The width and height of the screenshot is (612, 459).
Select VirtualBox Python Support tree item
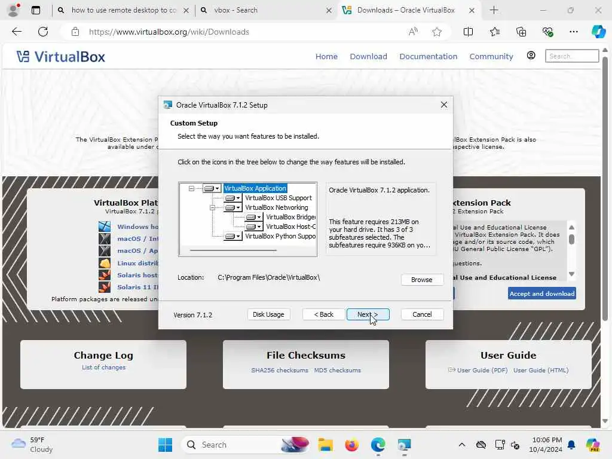click(280, 236)
